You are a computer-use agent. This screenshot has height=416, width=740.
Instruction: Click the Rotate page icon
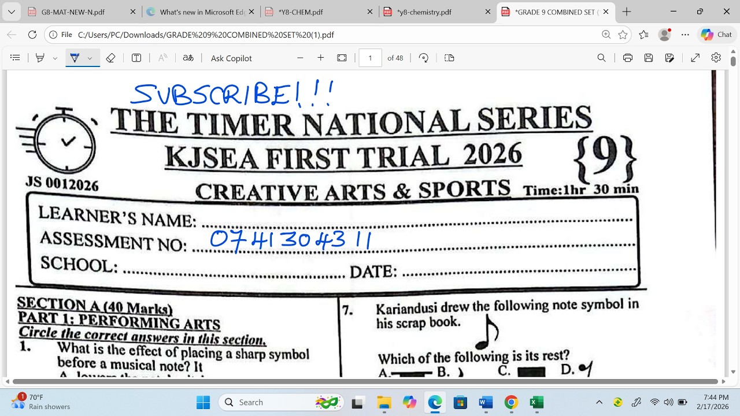point(424,58)
